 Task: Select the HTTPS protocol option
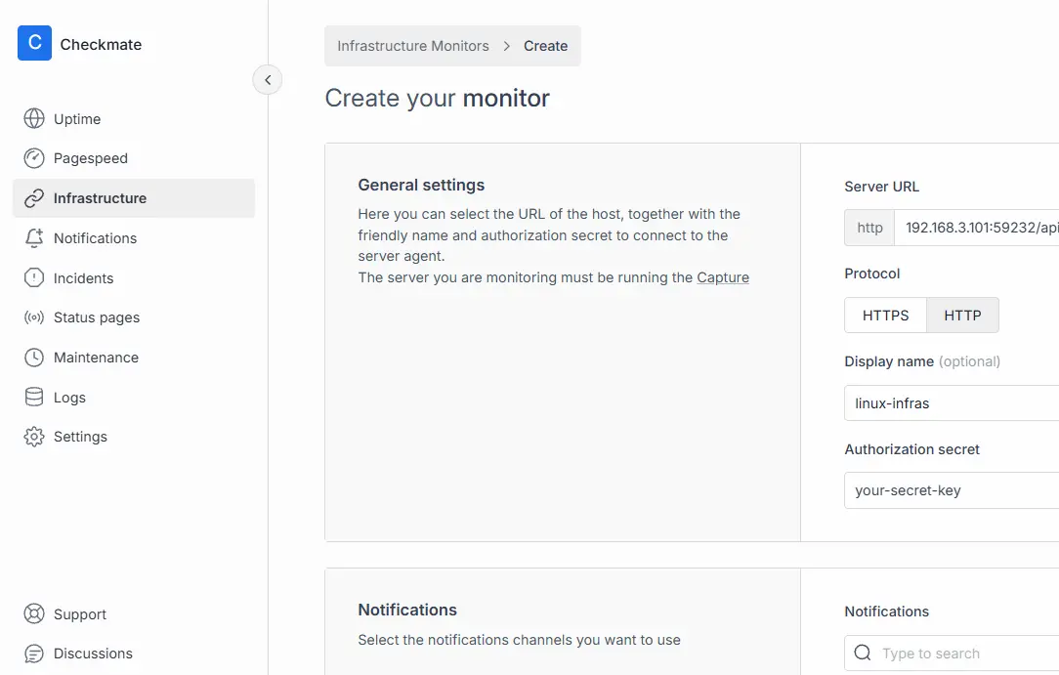click(885, 316)
